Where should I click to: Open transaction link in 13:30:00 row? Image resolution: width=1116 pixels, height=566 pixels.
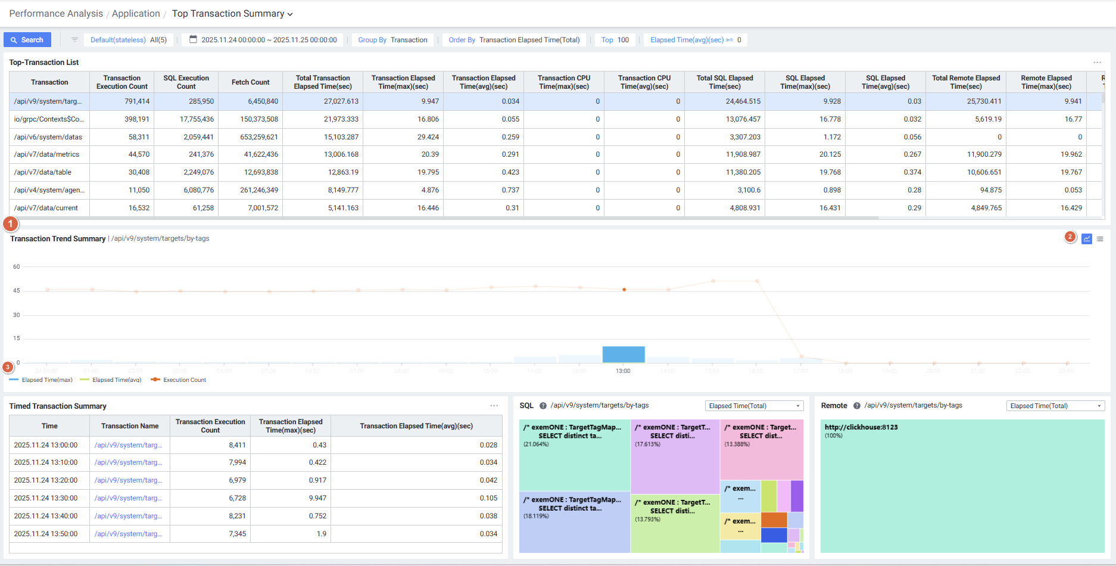128,498
